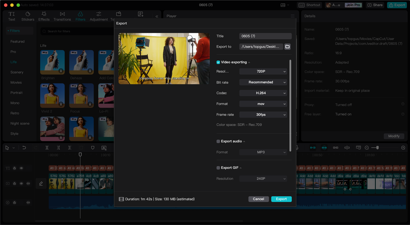Enable the Export GIF checkbox
This screenshot has width=410, height=225.
pos(218,168)
